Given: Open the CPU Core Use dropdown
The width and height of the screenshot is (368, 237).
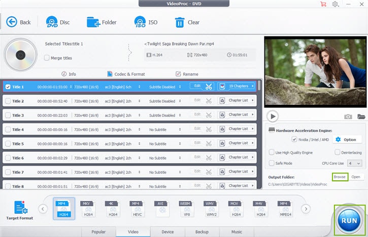Looking at the screenshot, I should click(x=355, y=163).
